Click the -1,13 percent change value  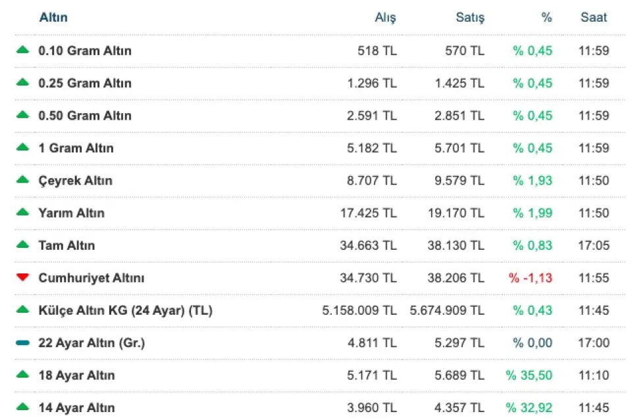531,277
